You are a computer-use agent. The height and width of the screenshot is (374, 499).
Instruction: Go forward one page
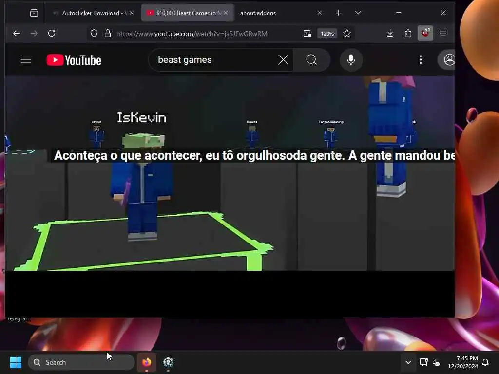pos(34,33)
